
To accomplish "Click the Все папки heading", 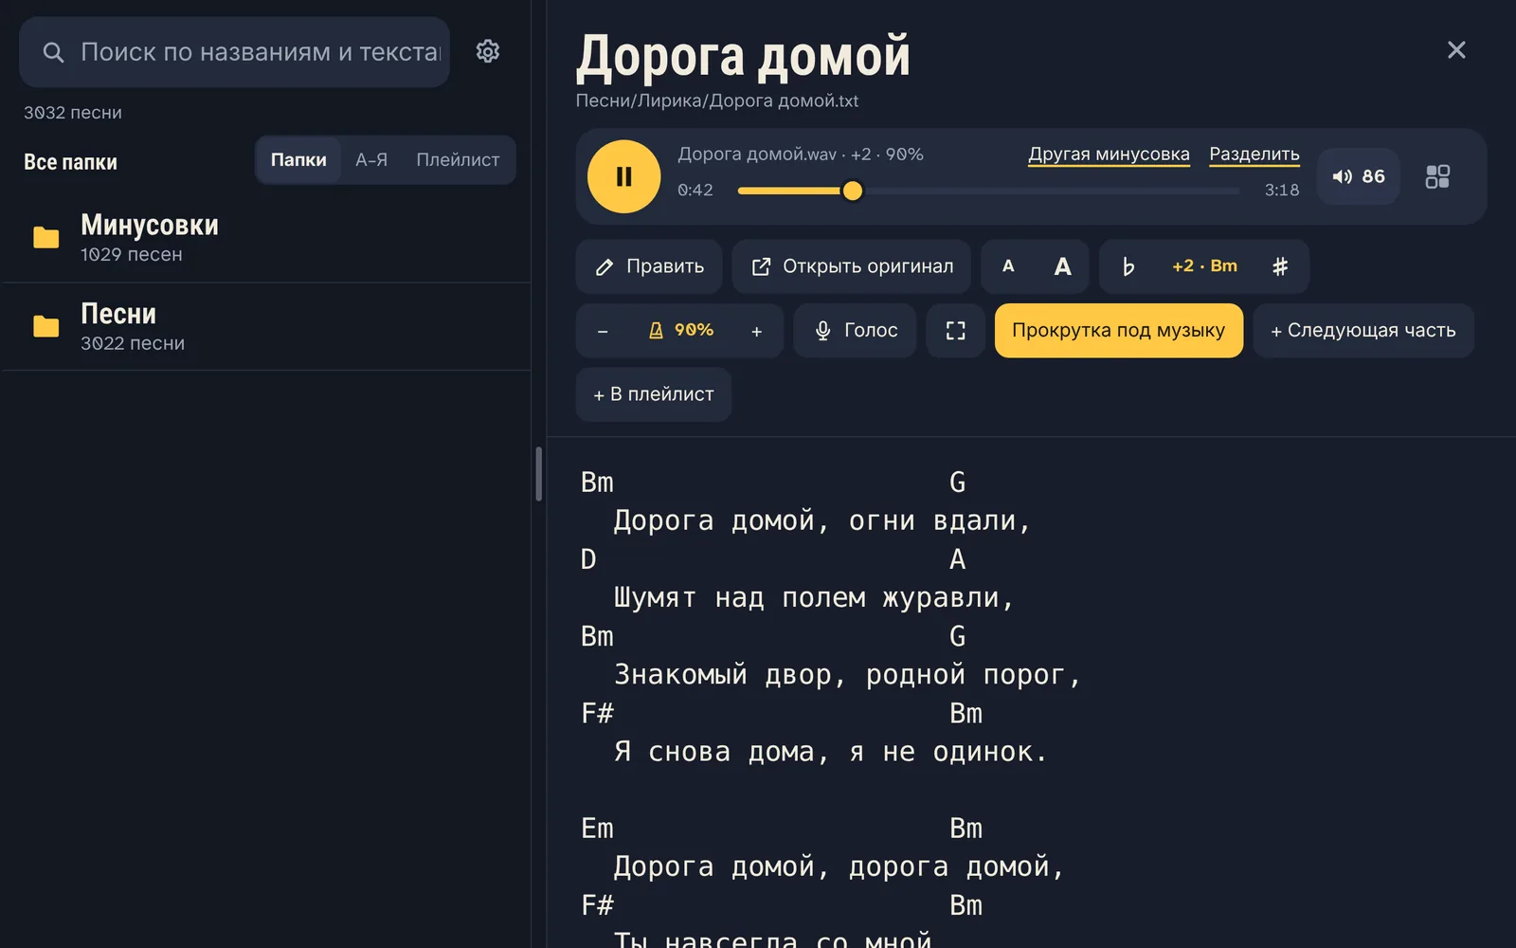I will (x=71, y=162).
